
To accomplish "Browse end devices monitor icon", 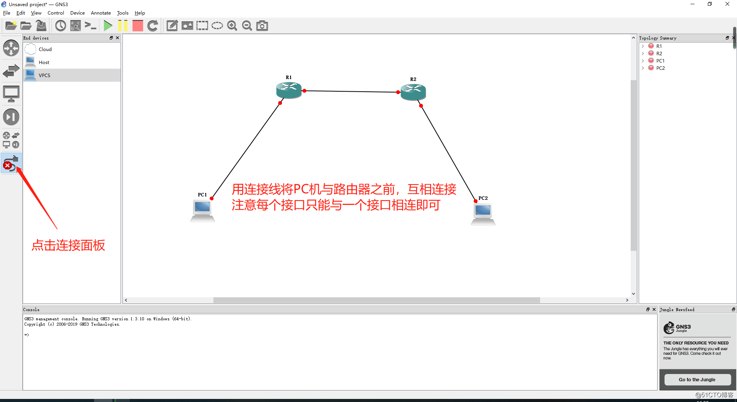I will click(11, 94).
